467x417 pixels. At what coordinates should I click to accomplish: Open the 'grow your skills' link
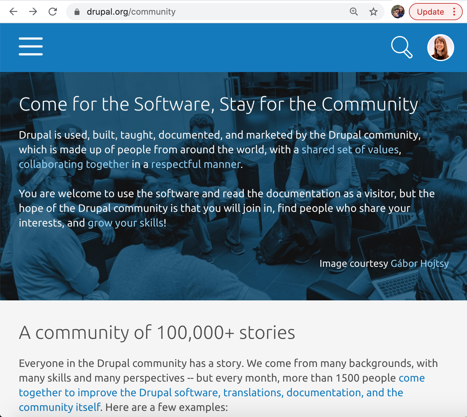(x=126, y=223)
